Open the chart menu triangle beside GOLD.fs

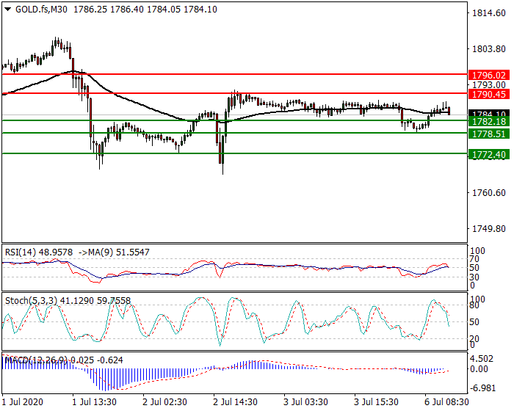point(8,10)
